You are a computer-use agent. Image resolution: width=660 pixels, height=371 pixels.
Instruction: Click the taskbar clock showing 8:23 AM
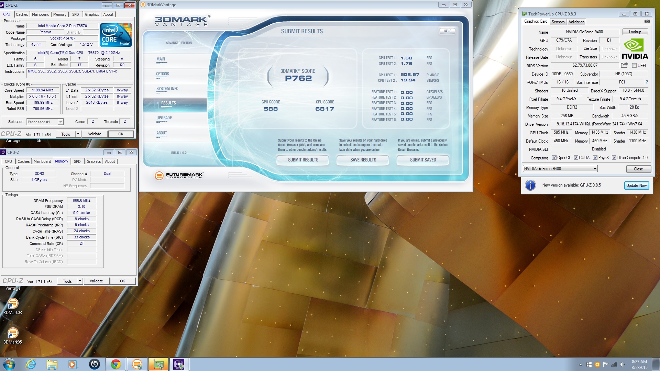pyautogui.click(x=639, y=364)
